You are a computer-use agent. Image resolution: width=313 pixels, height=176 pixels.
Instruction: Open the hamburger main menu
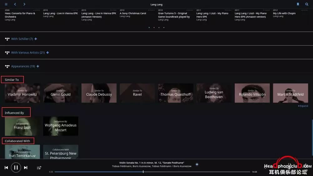click(6, 4)
